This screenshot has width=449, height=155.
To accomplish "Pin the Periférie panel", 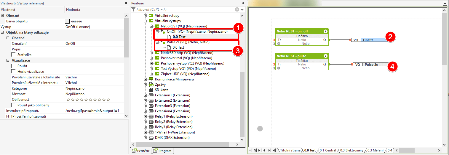I will [243, 3].
